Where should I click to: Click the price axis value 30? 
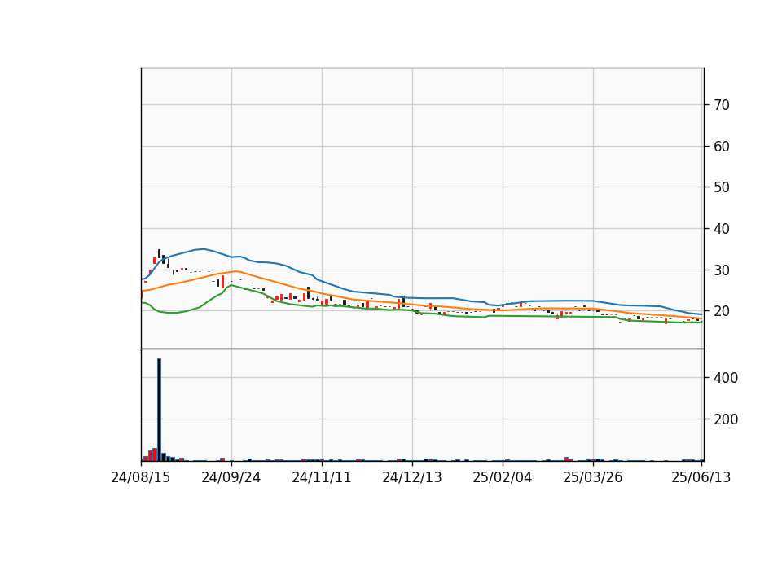[722, 270]
